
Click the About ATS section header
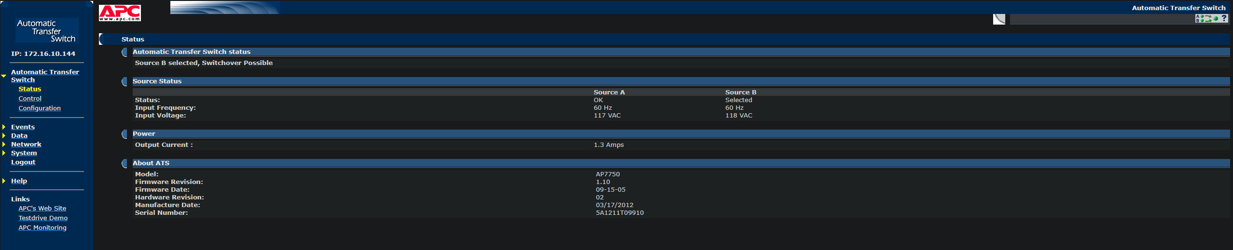coord(151,163)
